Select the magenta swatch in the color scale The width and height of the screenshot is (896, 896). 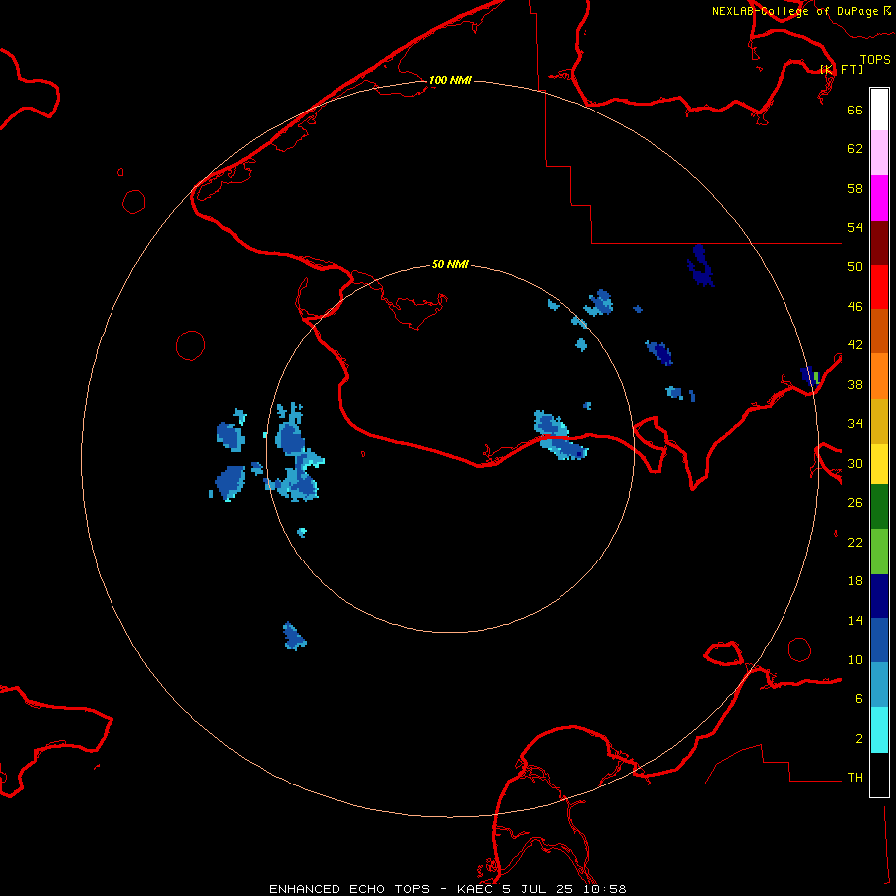coord(879,198)
